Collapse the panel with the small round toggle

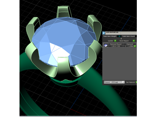point(121,39)
